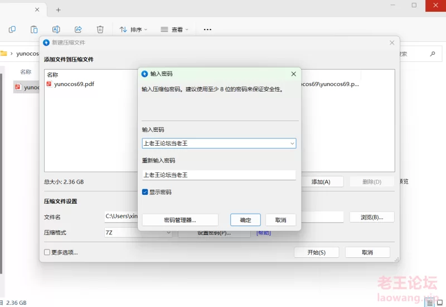Click the search magnifier icon
The width and height of the screenshot is (446, 307).
433,54
